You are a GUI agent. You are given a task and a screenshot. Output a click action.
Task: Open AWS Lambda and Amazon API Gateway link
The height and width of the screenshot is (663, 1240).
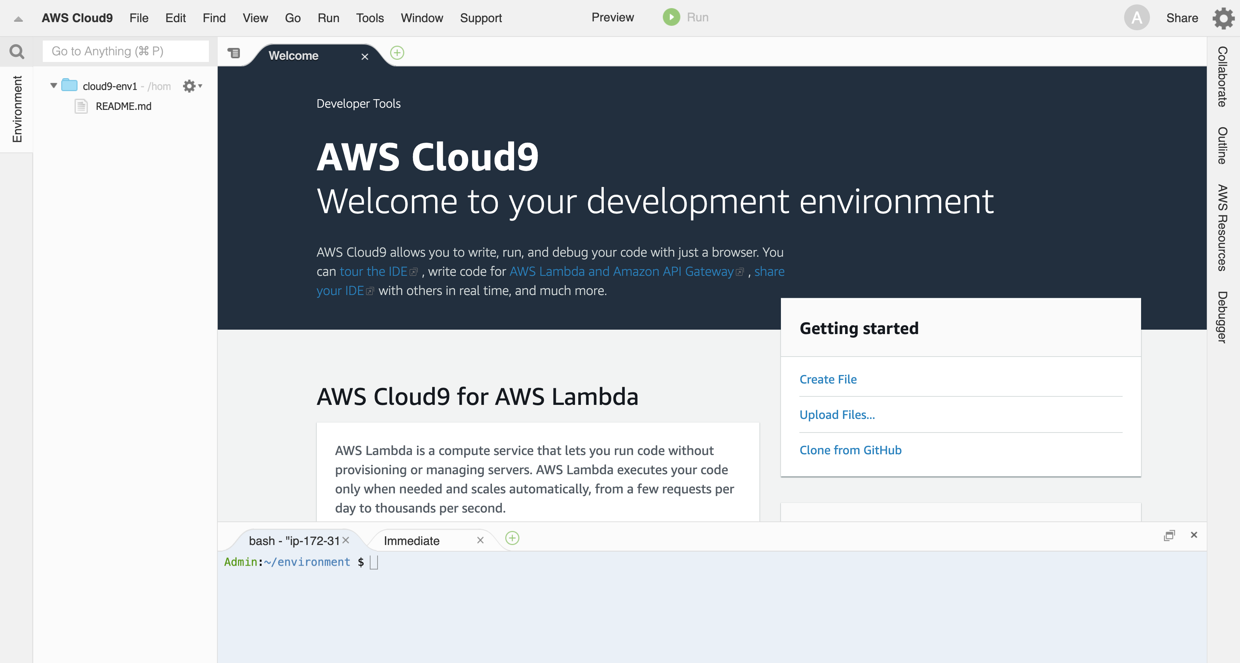coord(626,271)
